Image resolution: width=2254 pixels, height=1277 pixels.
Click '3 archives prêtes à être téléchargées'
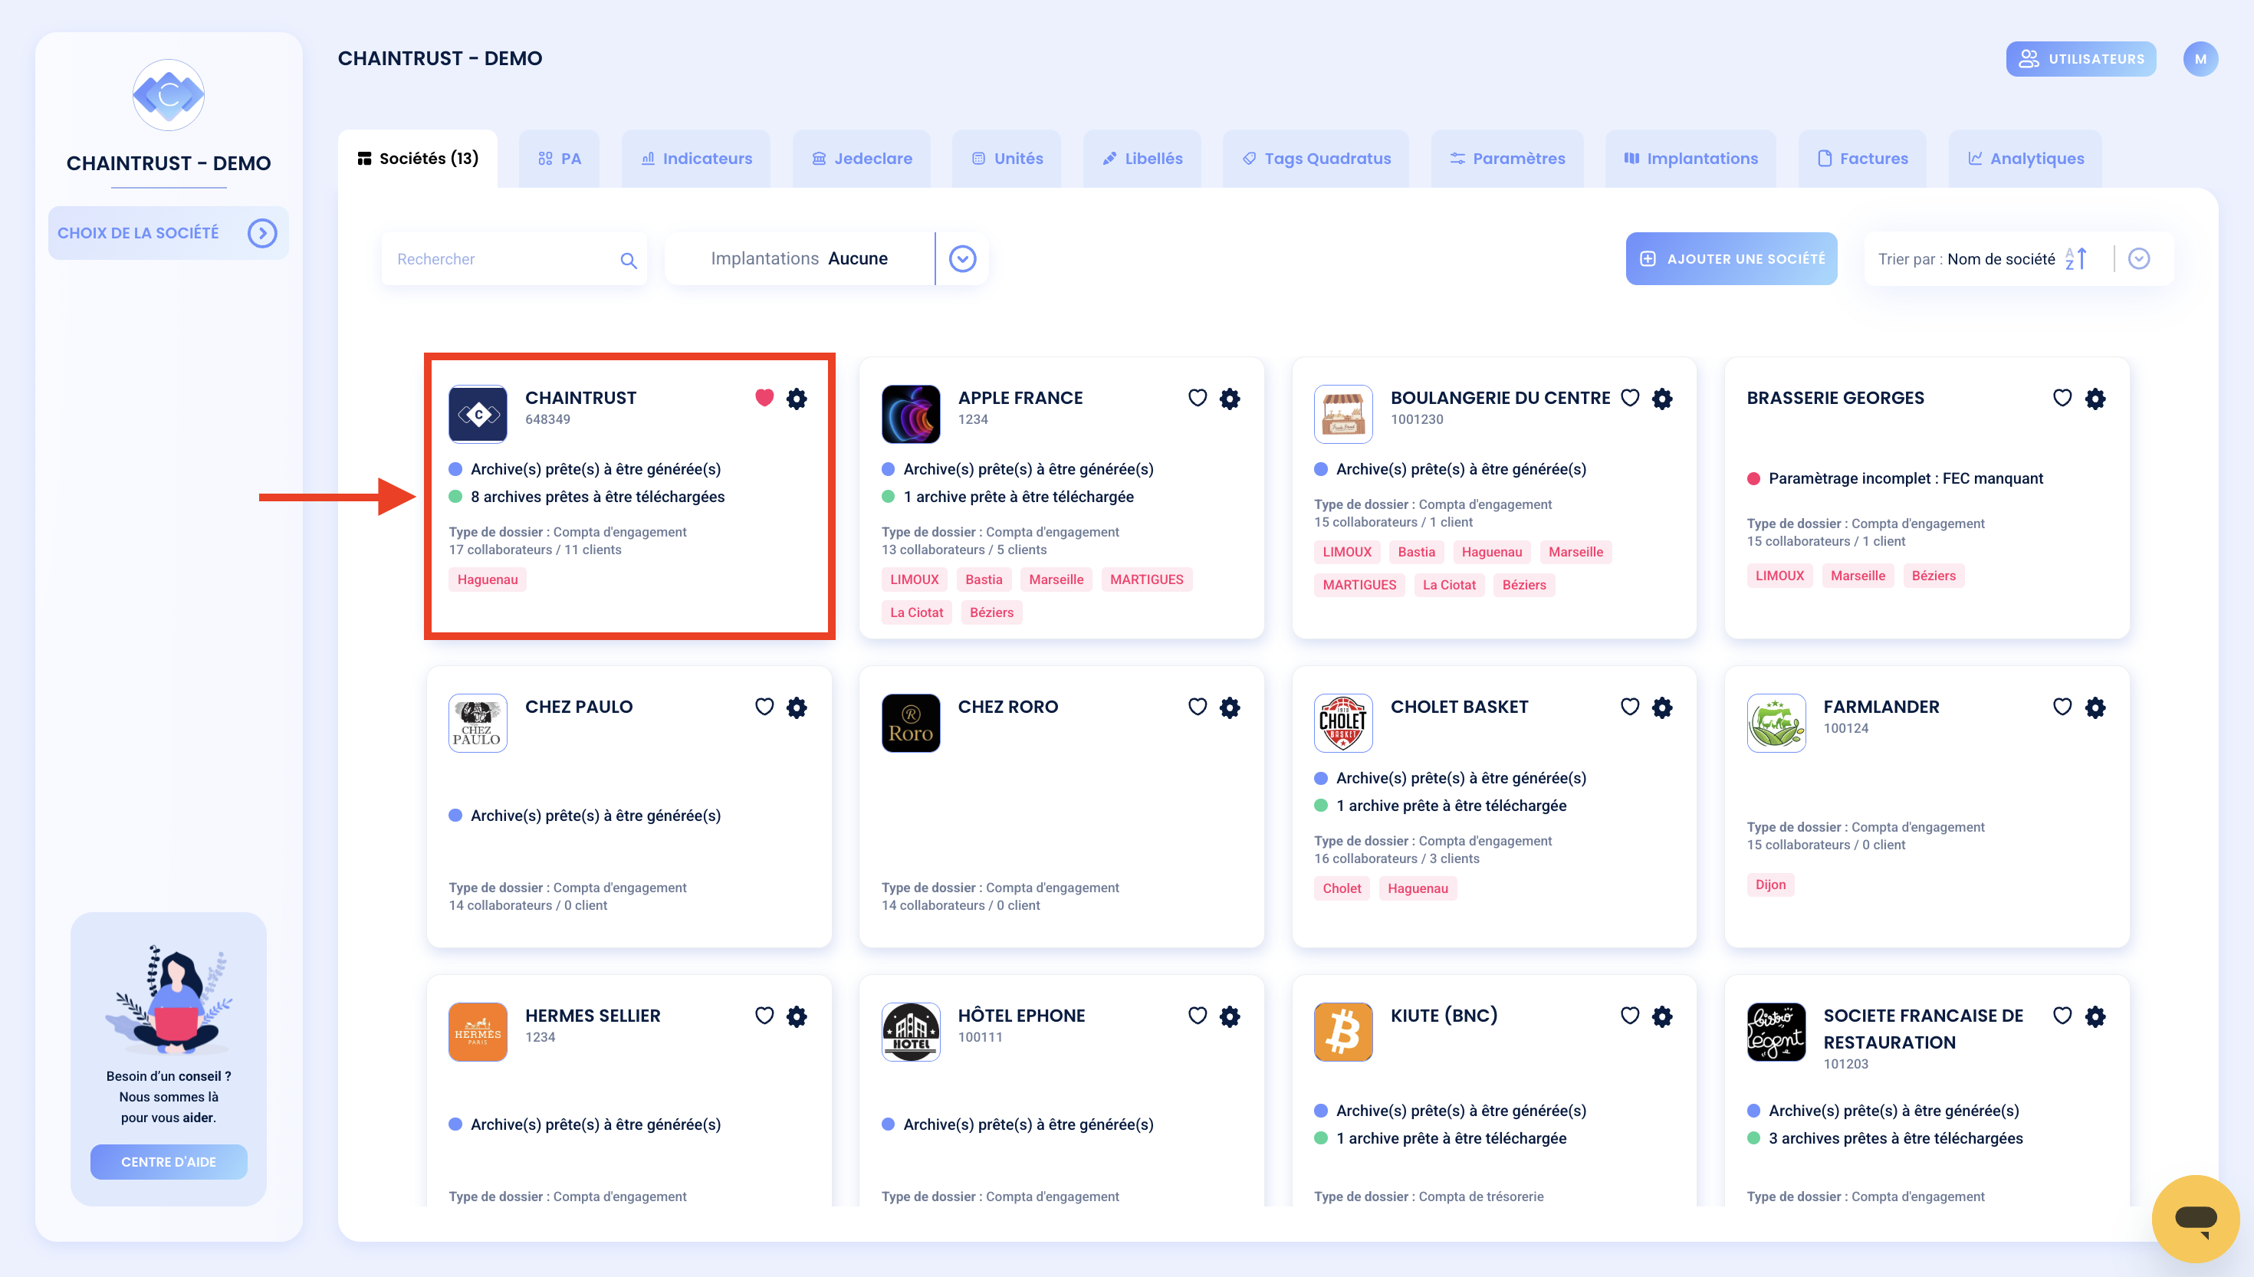click(x=1895, y=1138)
